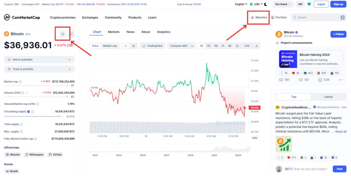Focus the Search input field

tap(318, 18)
